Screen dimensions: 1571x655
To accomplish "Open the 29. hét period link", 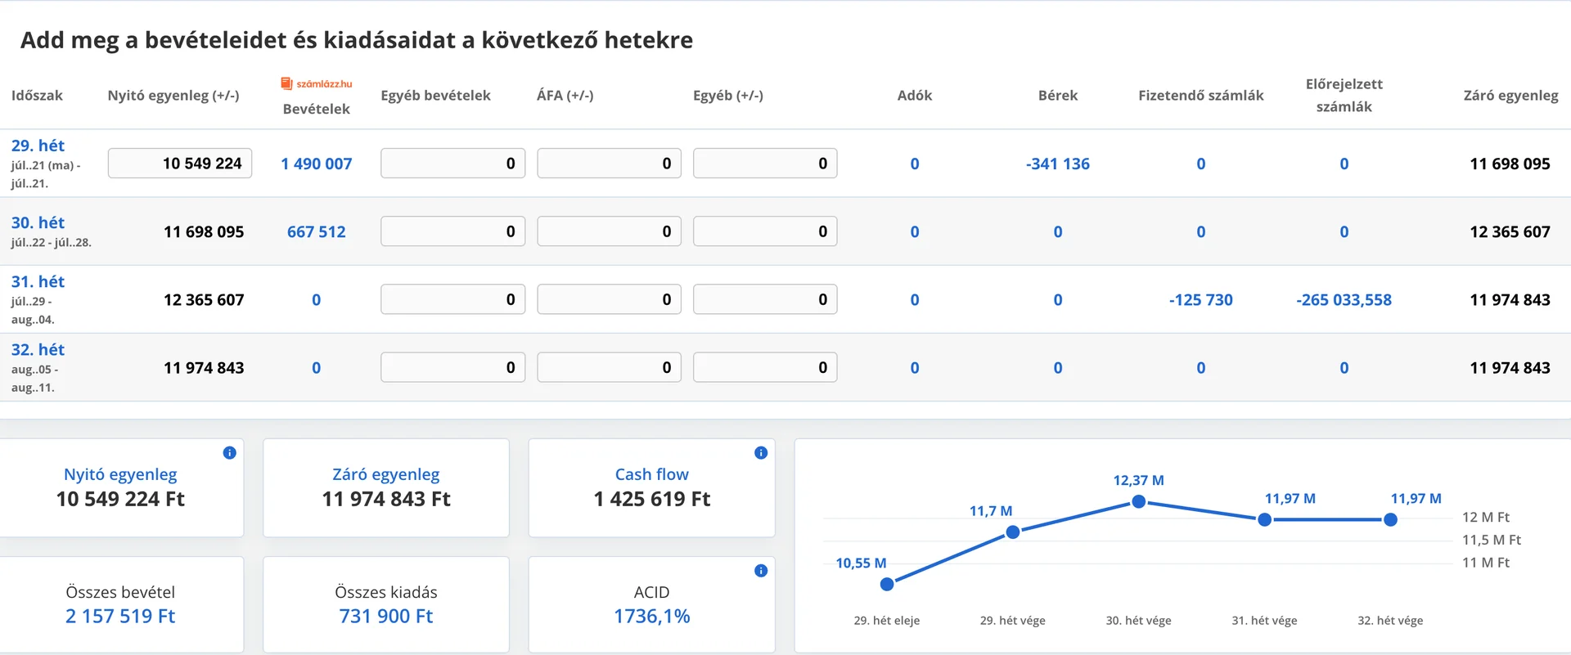I will [38, 146].
